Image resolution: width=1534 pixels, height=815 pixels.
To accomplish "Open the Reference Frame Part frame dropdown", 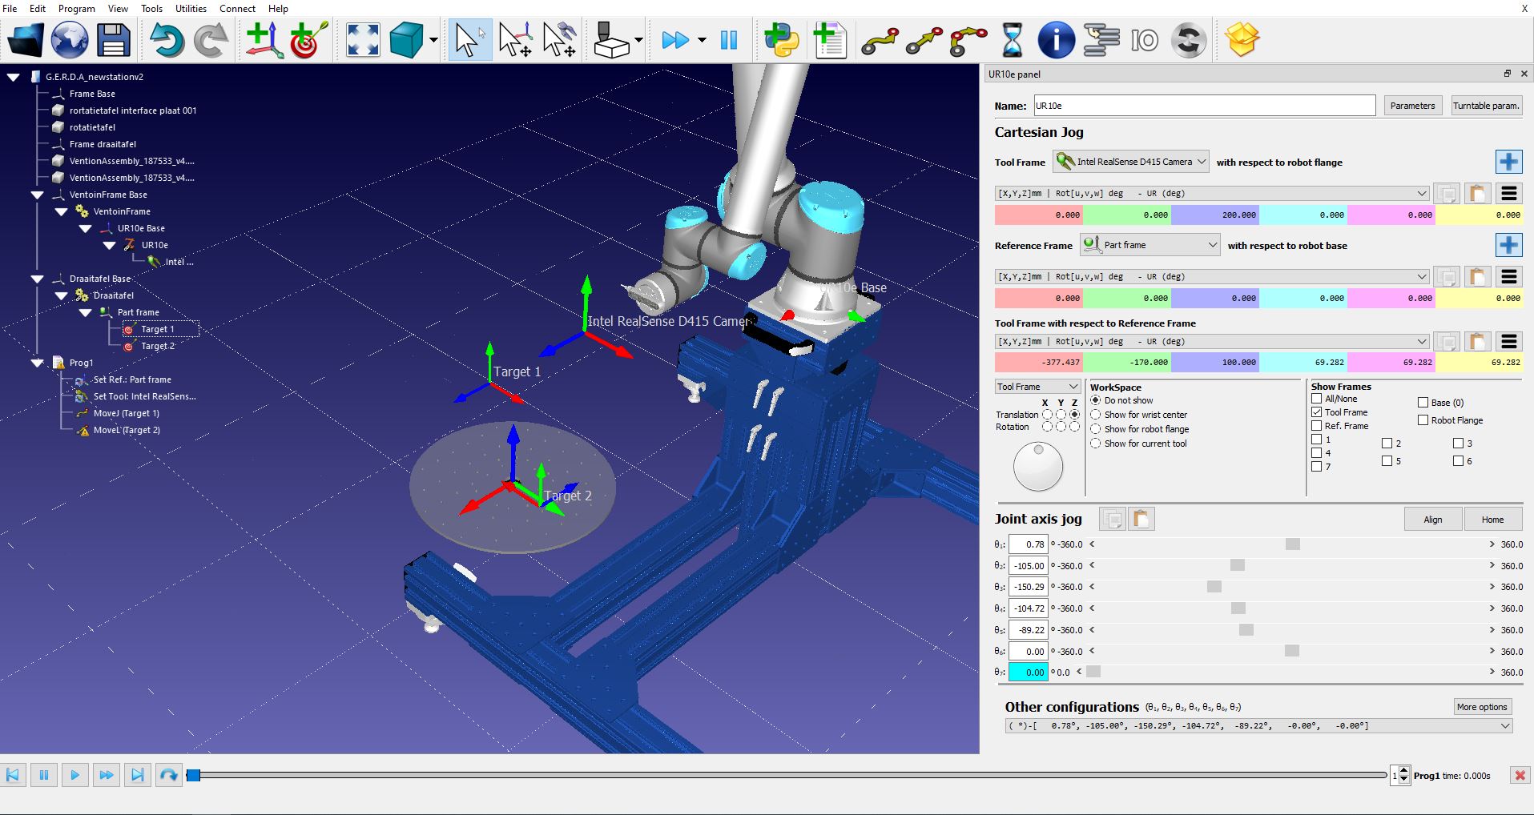I will coord(1149,245).
